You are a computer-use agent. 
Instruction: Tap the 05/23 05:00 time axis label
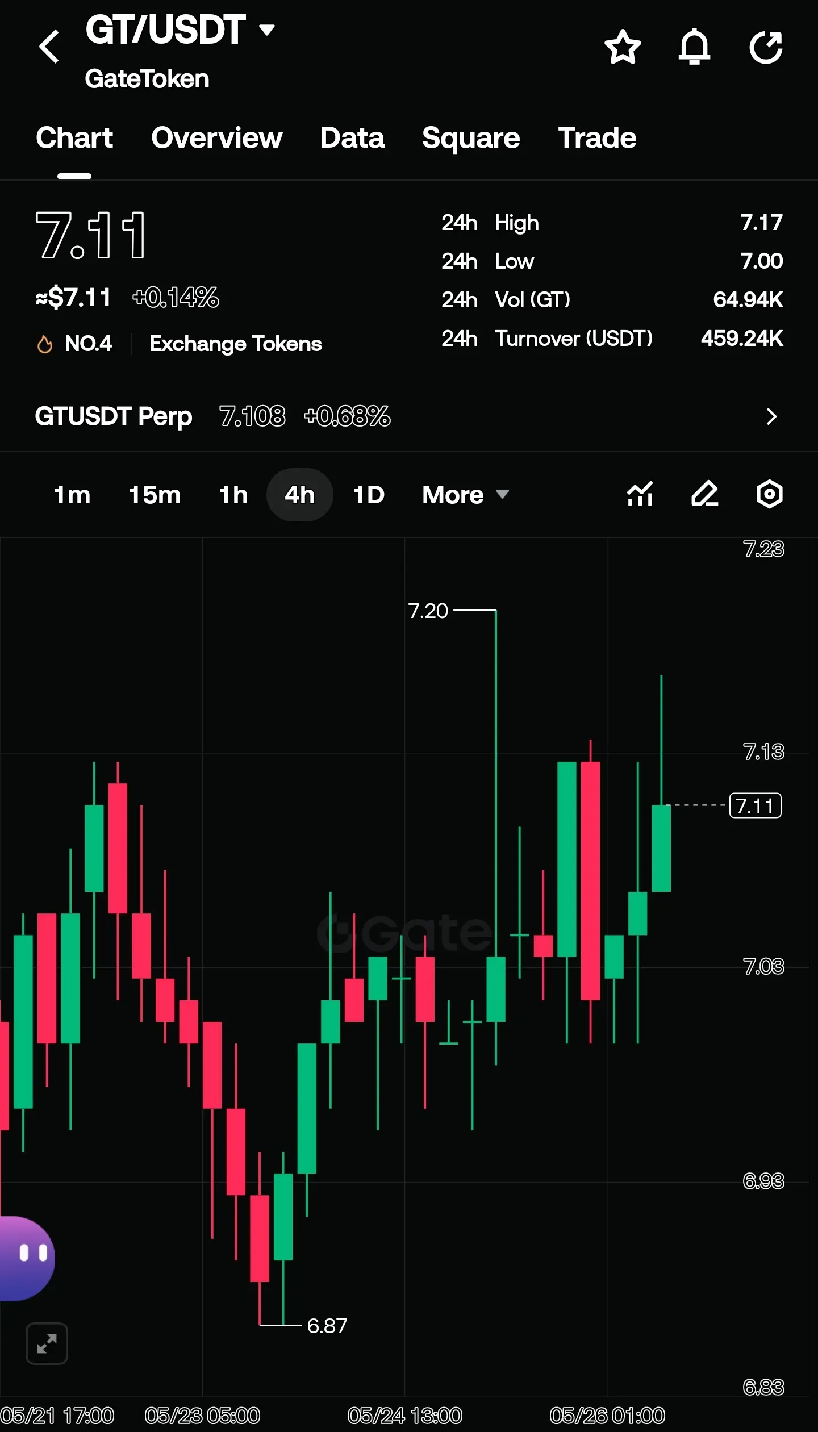pyautogui.click(x=202, y=1416)
